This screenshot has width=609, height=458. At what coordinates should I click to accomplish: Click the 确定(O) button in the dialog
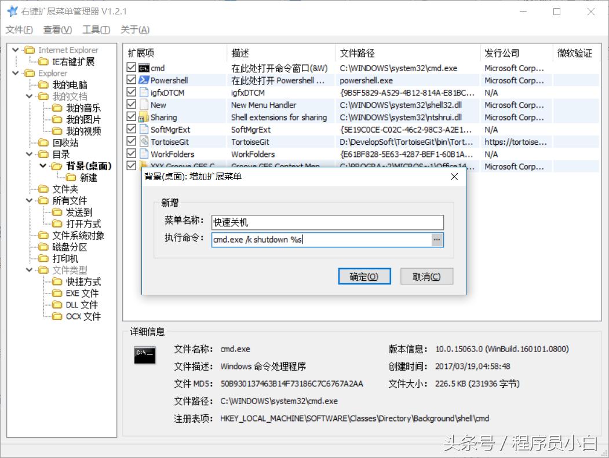point(364,276)
